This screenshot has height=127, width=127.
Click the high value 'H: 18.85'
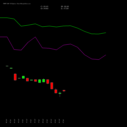[65, 7]
